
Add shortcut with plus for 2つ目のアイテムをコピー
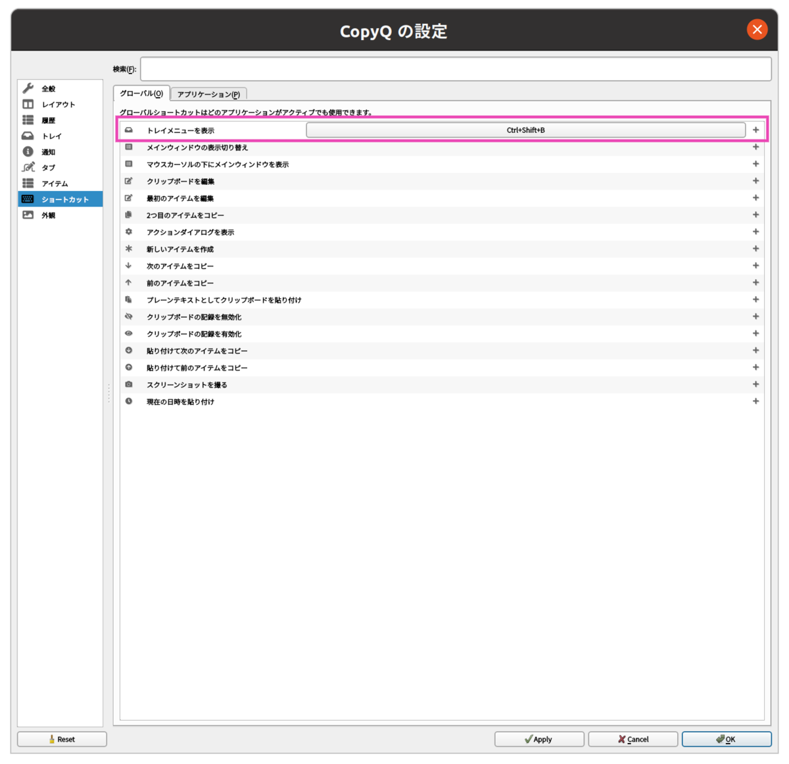pos(755,215)
